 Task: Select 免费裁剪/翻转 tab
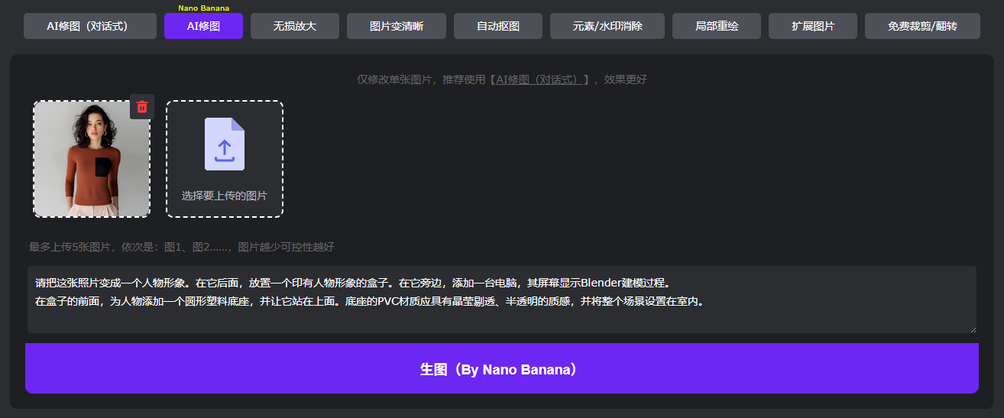click(922, 26)
